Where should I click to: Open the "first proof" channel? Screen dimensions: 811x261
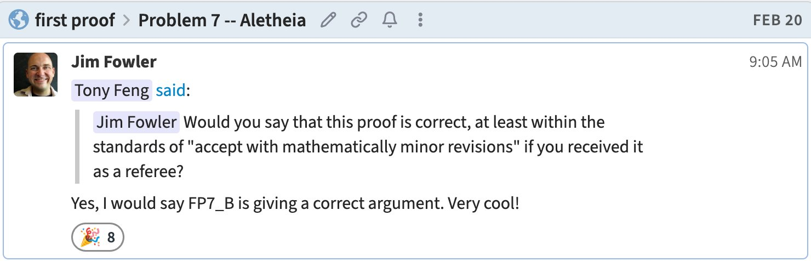tap(75, 21)
